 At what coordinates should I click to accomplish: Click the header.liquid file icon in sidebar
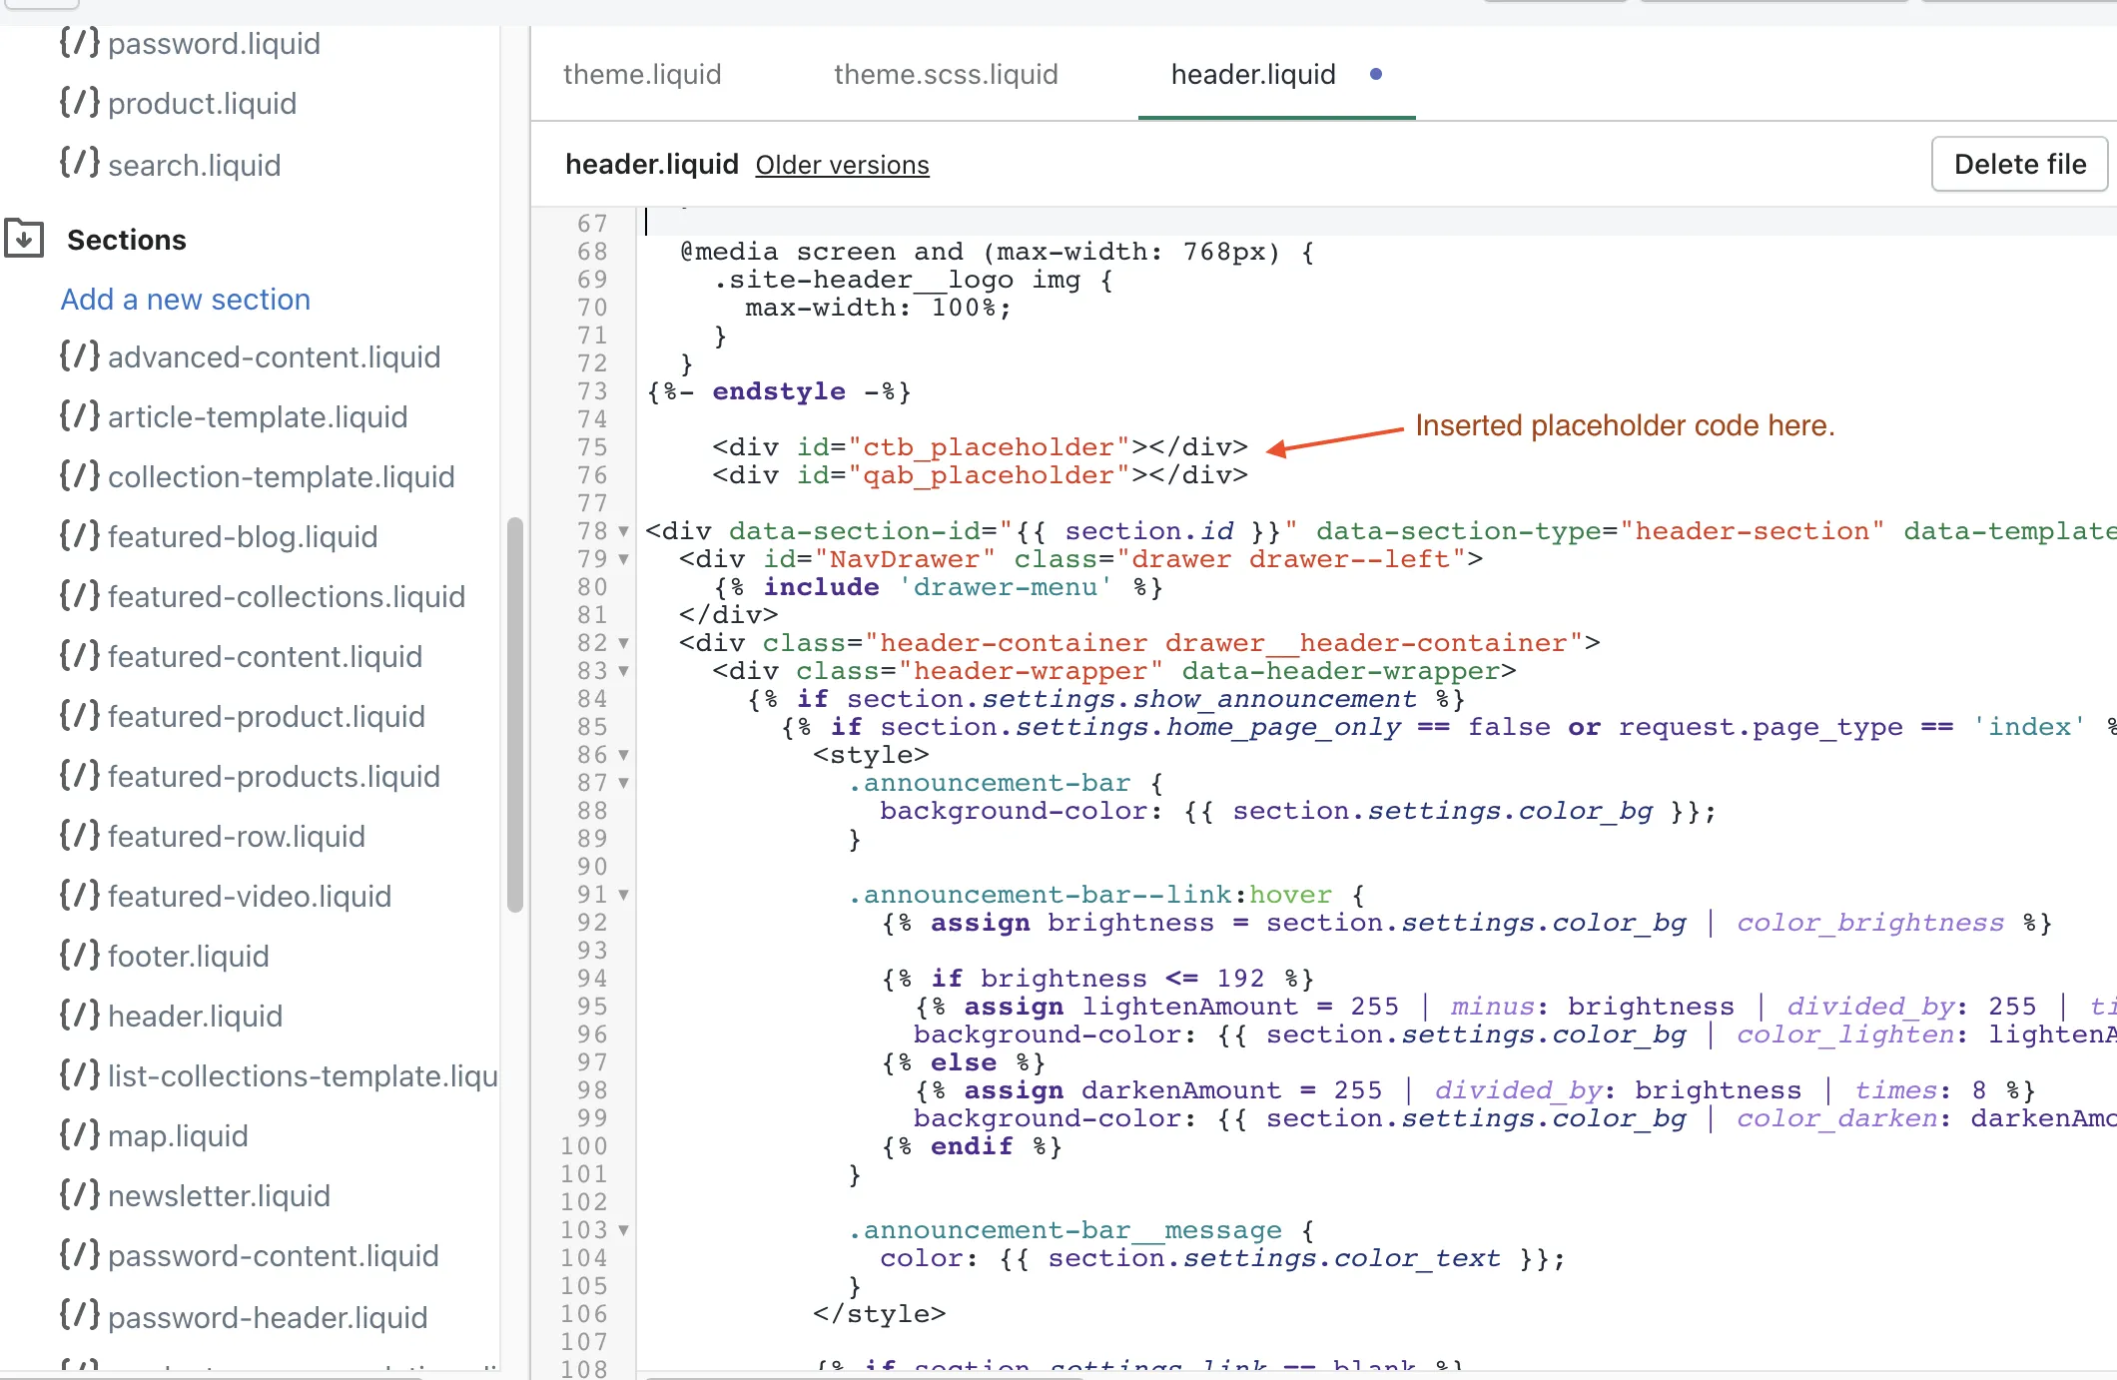click(80, 1016)
